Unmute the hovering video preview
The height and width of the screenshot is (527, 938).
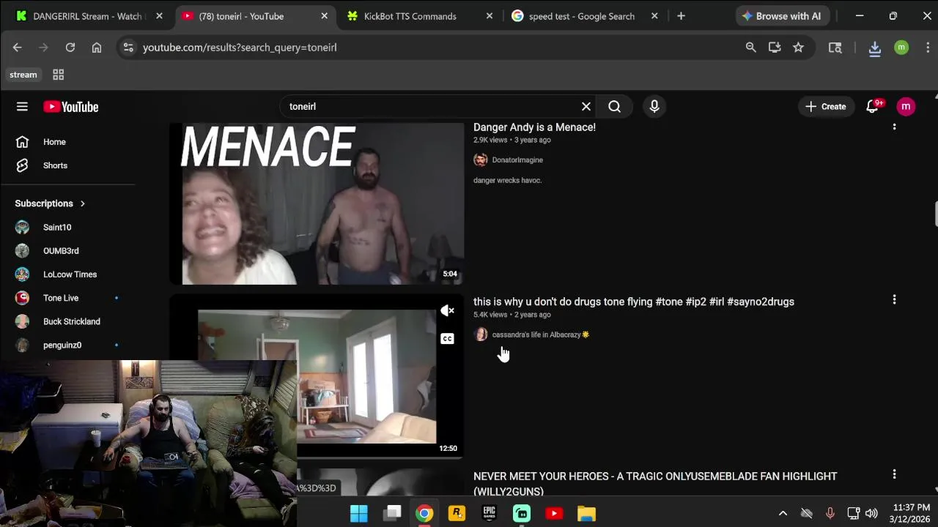pos(448,311)
